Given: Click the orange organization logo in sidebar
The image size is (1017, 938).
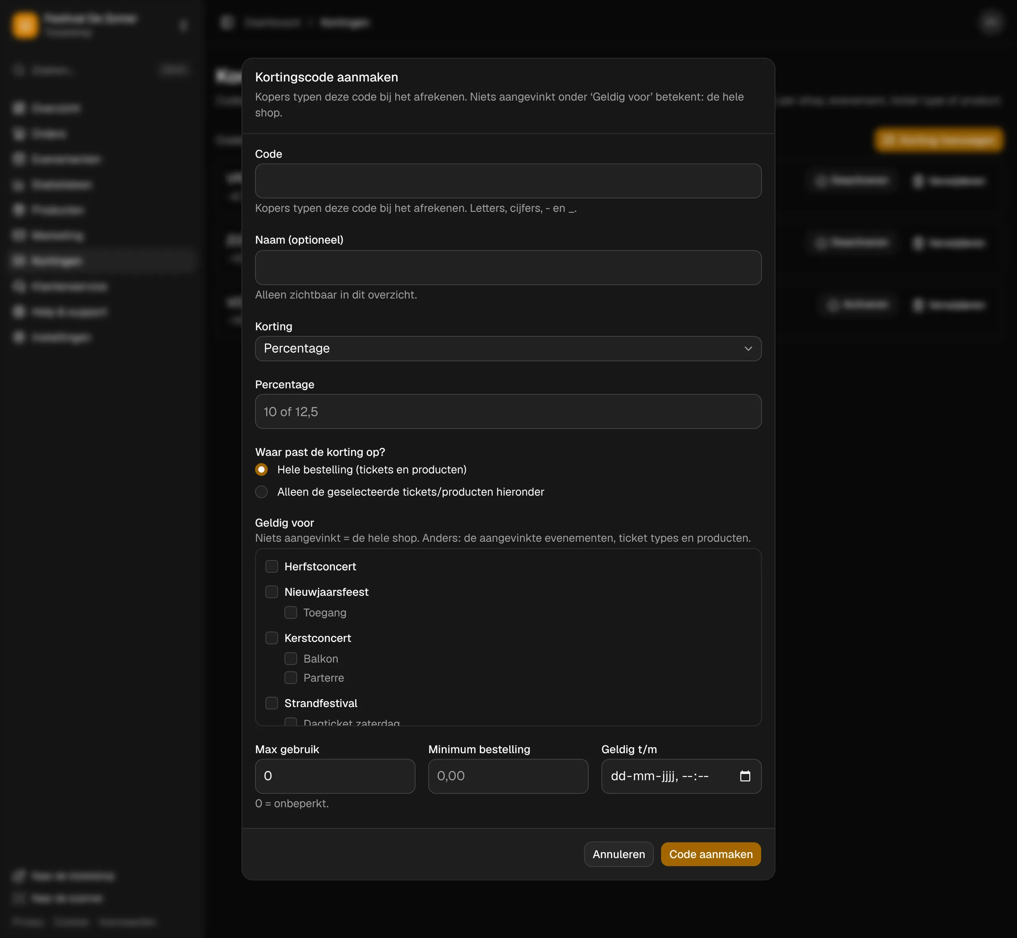Looking at the screenshot, I should pos(25,25).
